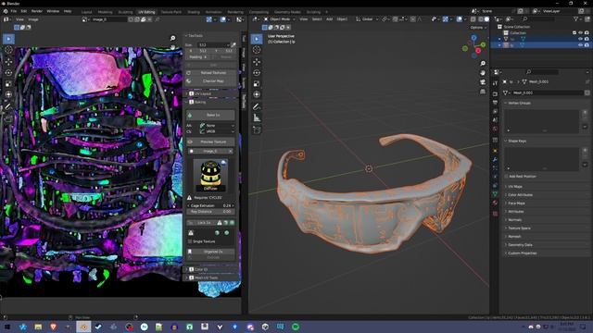Click the zoom magnifier icon in the image editor

pyautogui.click(x=173, y=38)
